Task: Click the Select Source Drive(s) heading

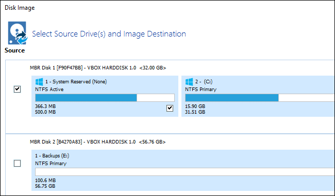Action: [x=109, y=34]
